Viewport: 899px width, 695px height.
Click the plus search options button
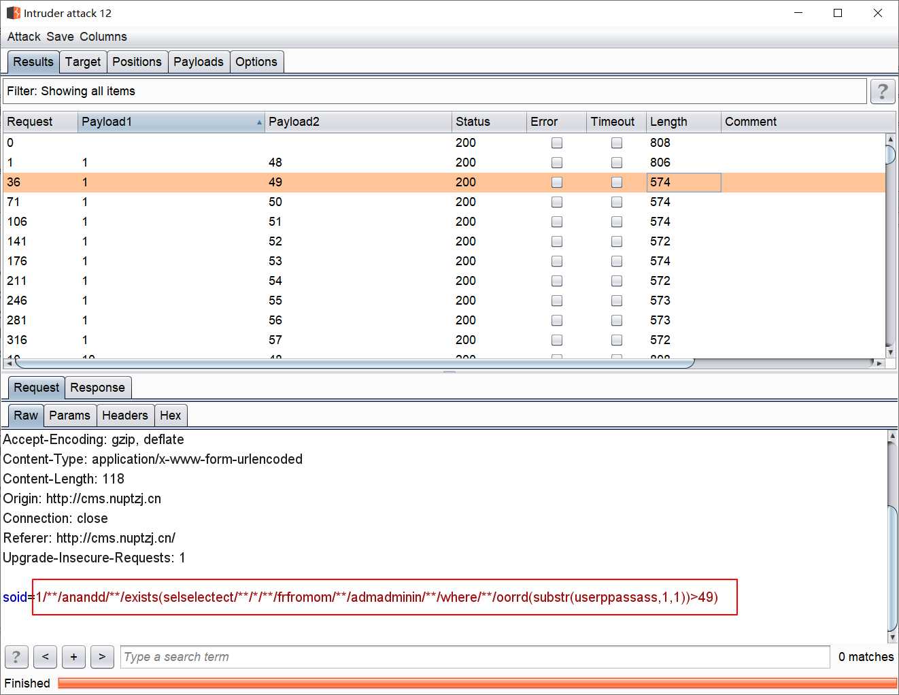tap(73, 657)
